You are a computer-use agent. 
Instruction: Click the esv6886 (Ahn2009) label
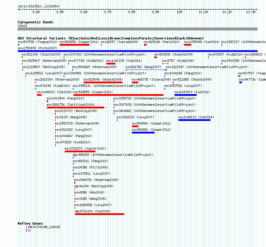pos(89,192)
